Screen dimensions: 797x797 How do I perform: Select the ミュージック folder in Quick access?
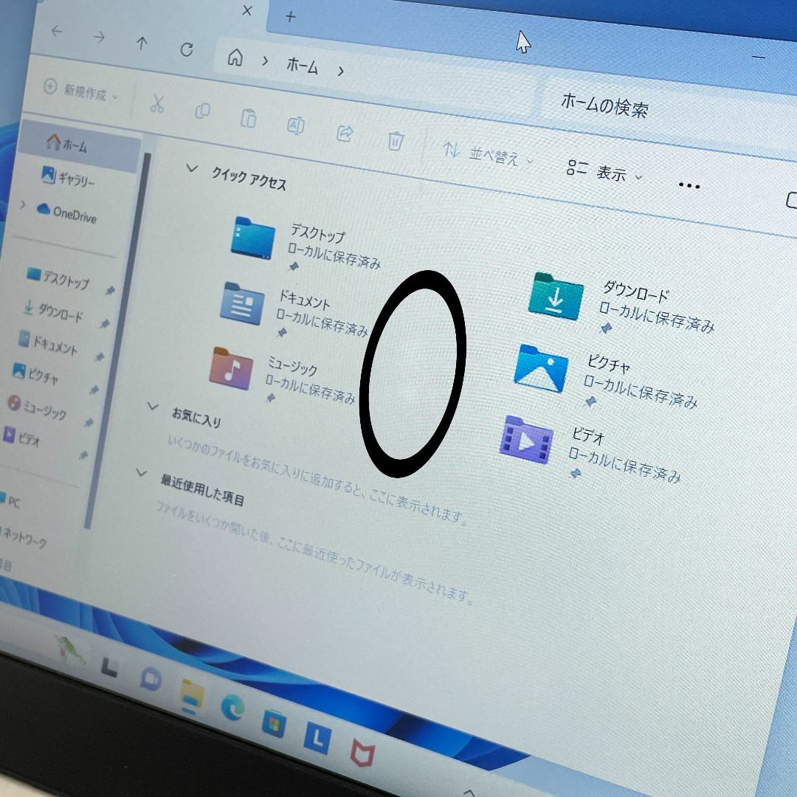coord(283,375)
